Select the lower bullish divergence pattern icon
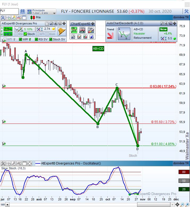 pyautogui.click(x=8, y=34)
